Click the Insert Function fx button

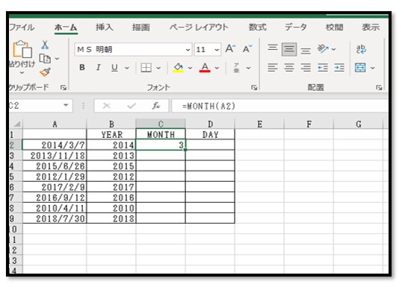155,106
